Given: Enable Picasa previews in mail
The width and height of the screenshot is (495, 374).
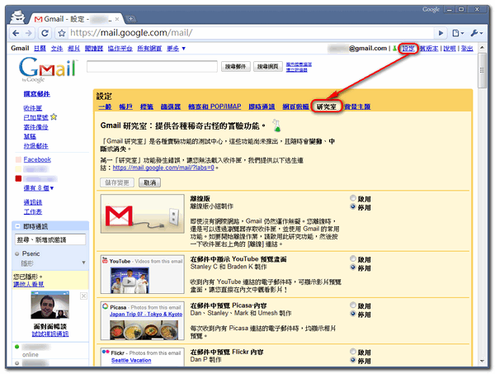Looking at the screenshot, I should (x=353, y=305).
